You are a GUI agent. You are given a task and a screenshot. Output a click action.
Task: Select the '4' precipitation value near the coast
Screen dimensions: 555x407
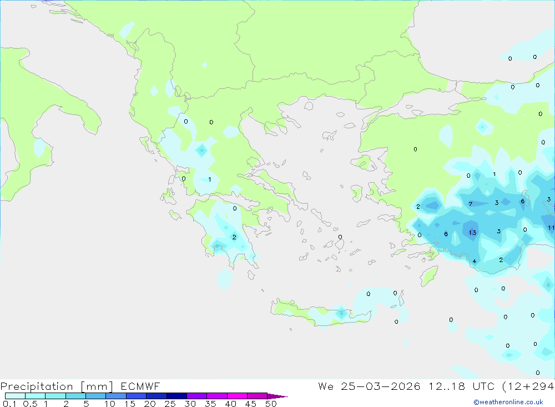tap(475, 262)
